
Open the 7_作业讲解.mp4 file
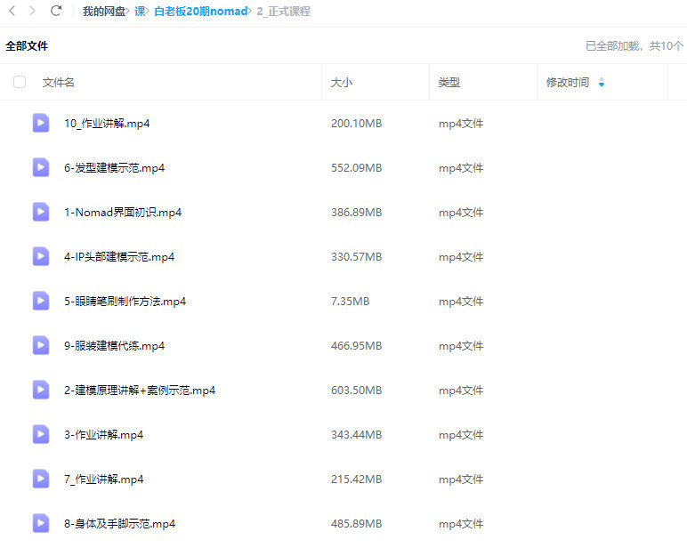[103, 479]
